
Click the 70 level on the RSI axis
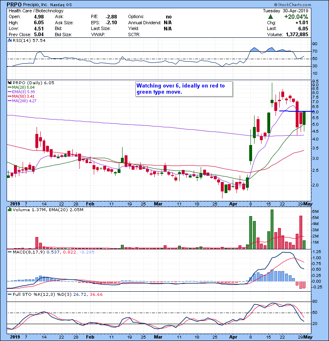click(x=315, y=51)
